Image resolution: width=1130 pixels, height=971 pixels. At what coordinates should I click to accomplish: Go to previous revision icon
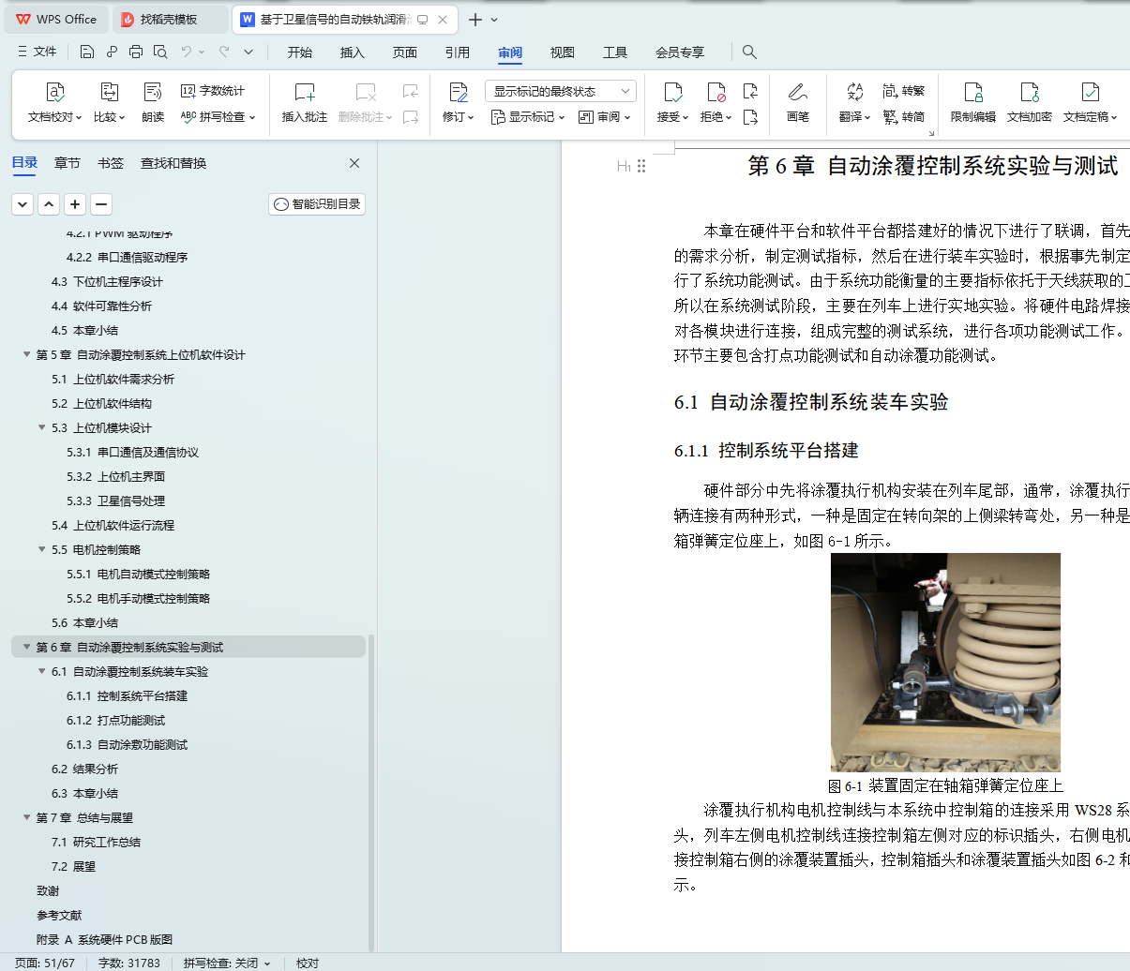pyautogui.click(x=750, y=91)
